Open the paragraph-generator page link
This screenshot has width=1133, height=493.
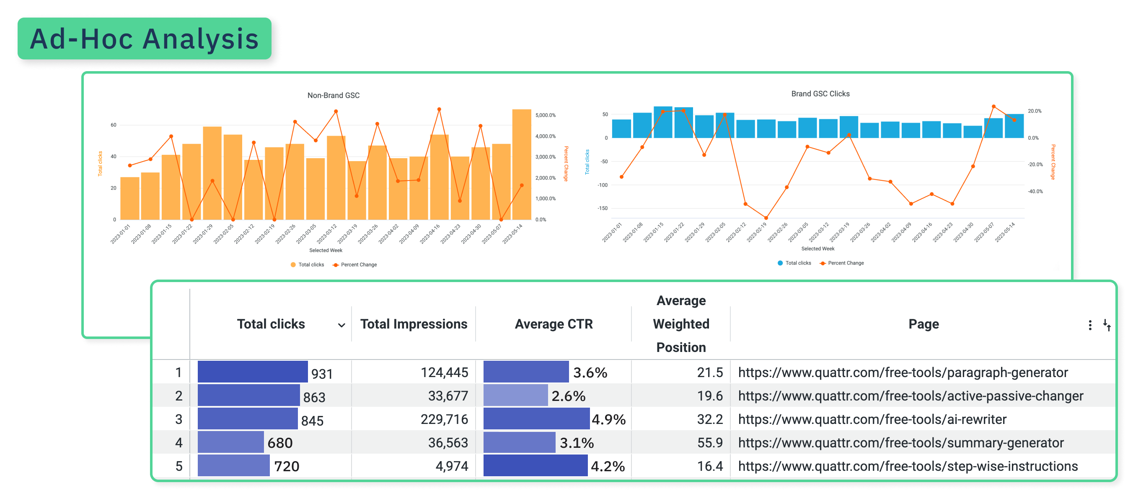click(x=903, y=372)
